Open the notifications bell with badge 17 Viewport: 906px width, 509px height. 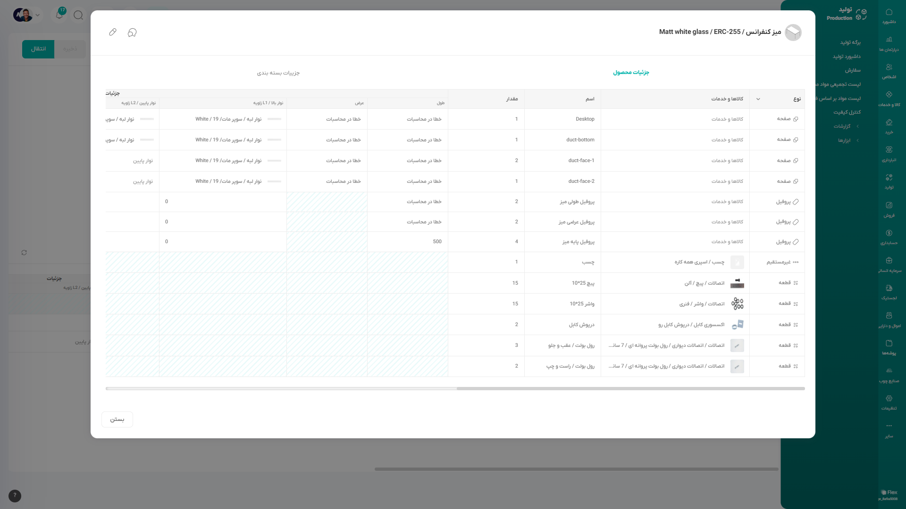tap(59, 15)
